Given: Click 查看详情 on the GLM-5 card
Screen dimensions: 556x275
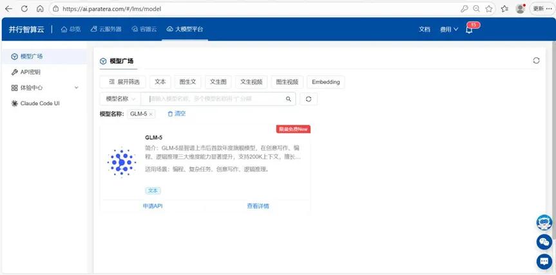Looking at the screenshot, I should point(258,206).
